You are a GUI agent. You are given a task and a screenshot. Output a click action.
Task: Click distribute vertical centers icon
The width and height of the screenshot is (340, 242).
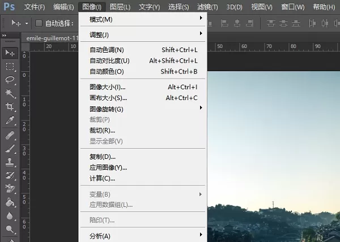(283, 23)
